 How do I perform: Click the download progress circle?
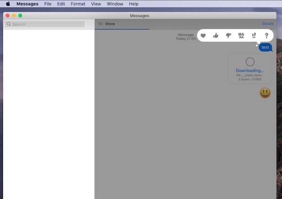(x=250, y=62)
